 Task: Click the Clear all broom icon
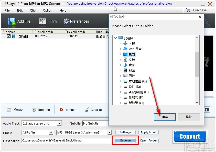pyautogui.click(x=87, y=109)
